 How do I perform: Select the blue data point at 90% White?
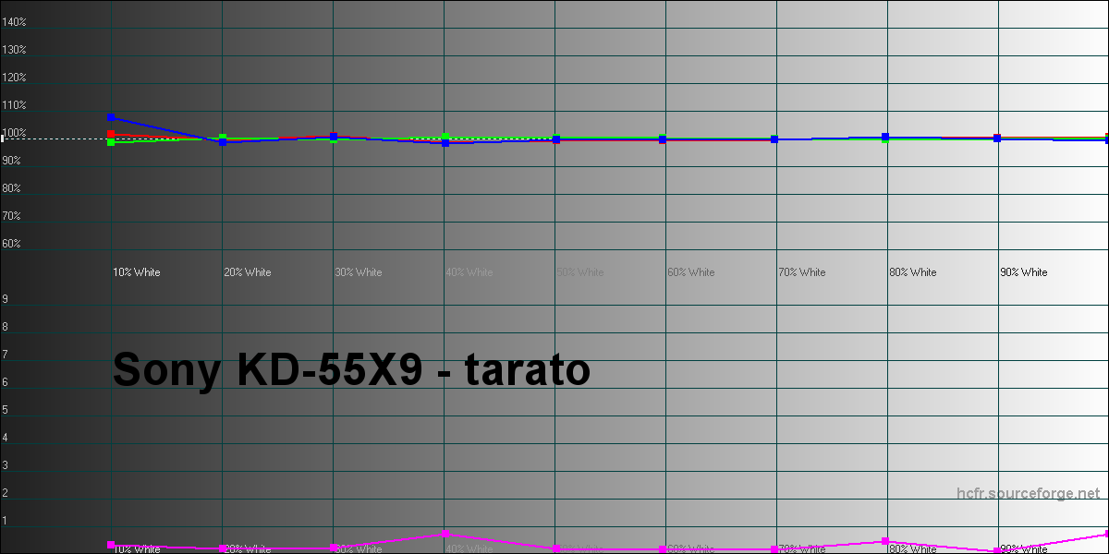click(997, 138)
